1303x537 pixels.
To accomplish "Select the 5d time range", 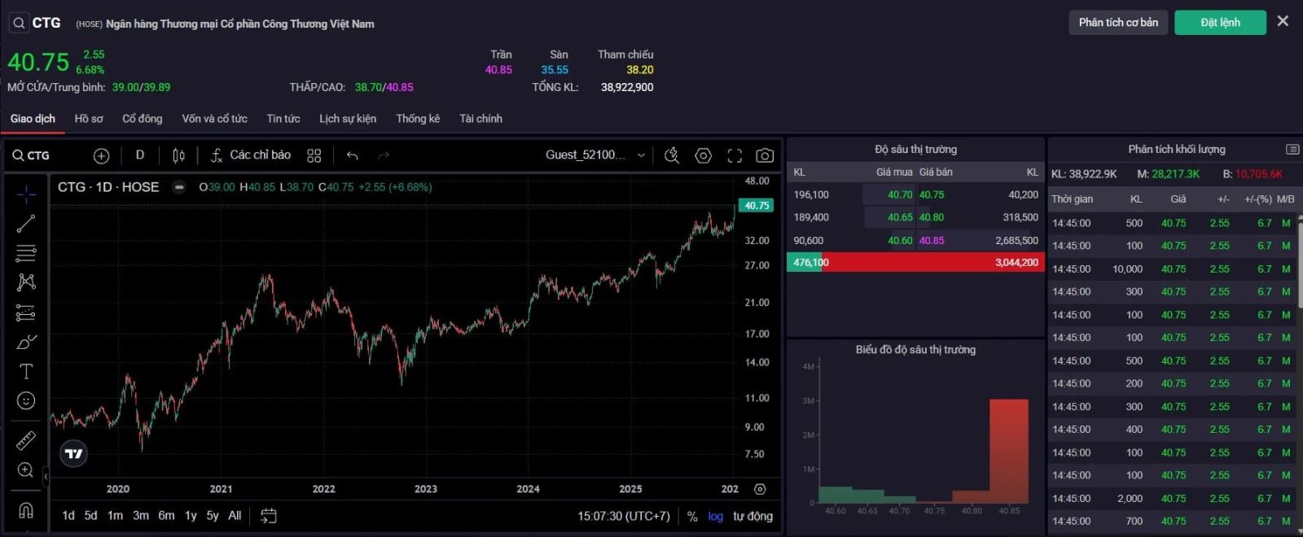I will click(x=90, y=516).
